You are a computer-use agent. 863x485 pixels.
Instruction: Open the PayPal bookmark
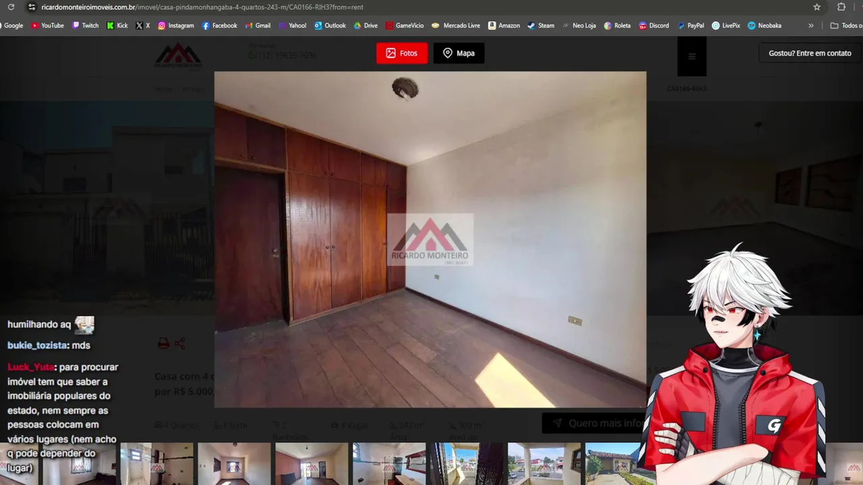pyautogui.click(x=690, y=26)
